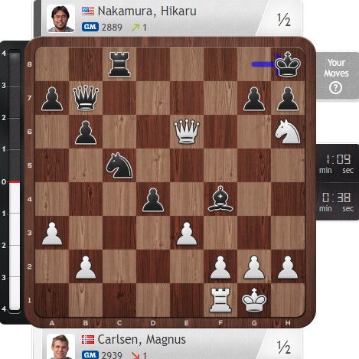Viewport: 359px width, 359px height.
Task: Click the black rook on c8
Action: [x=119, y=64]
